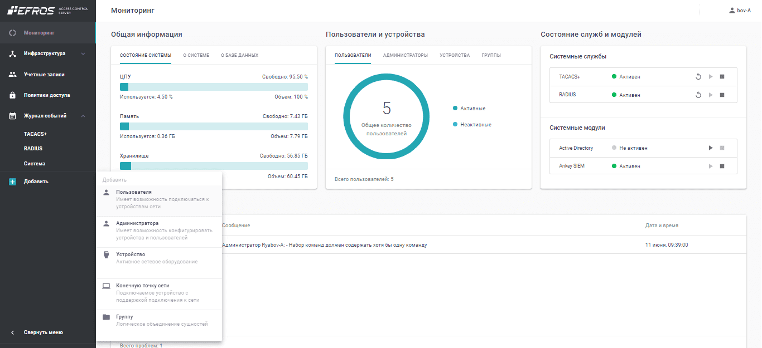
Task: Restart the TACACS+ service
Action: tap(698, 77)
